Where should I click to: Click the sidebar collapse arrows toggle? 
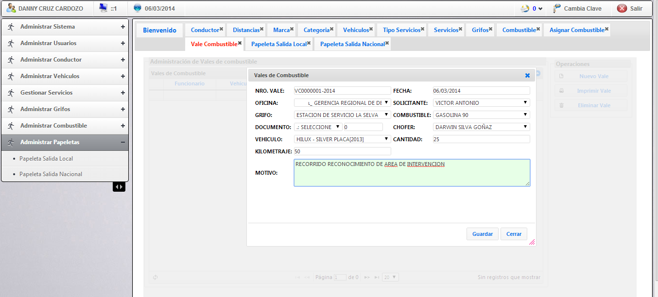tap(119, 187)
